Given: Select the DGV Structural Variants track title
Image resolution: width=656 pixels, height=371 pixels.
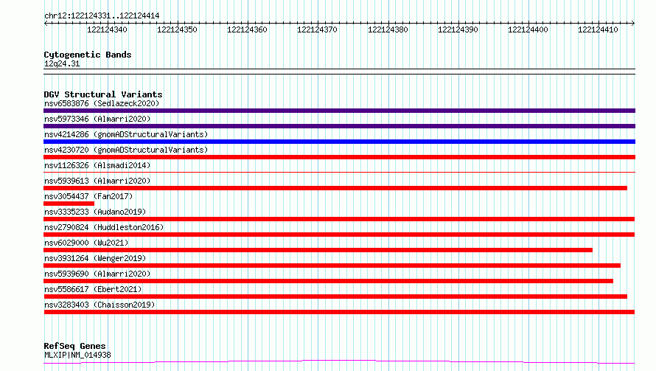Looking at the screenshot, I should point(103,94).
